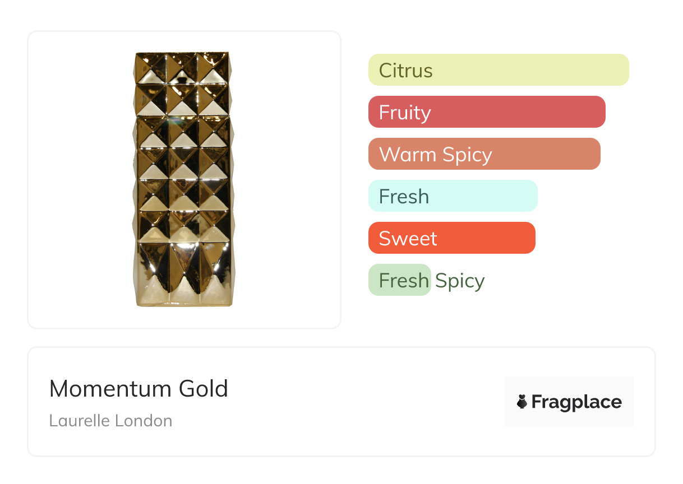Image resolution: width=683 pixels, height=484 pixels.
Task: Click the Fruity label text
Action: [404, 113]
